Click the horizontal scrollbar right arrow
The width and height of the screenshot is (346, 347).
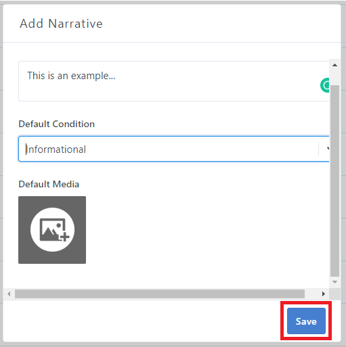tap(324, 294)
